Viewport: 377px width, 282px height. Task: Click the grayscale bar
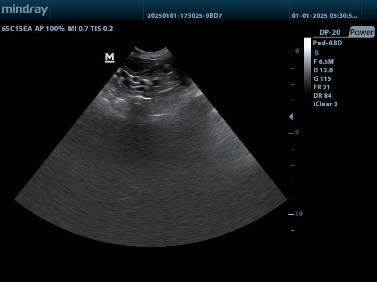point(307,66)
